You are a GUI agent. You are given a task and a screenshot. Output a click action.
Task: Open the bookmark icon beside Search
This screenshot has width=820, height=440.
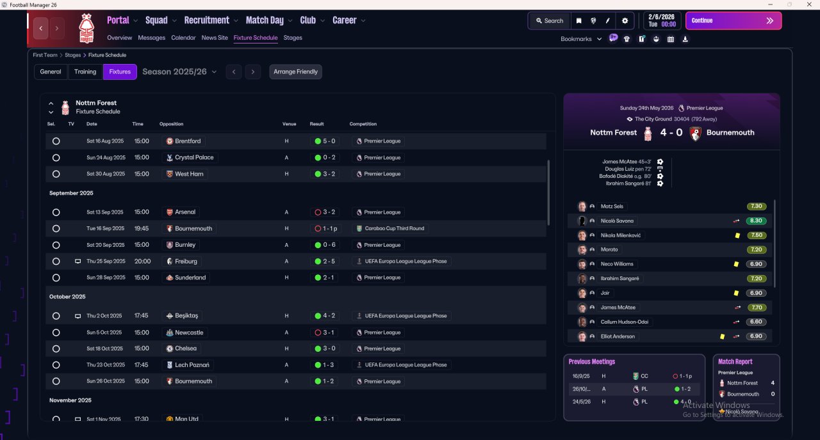[578, 20]
